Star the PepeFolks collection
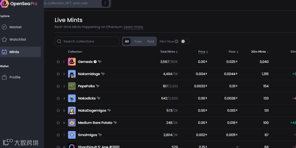The height and width of the screenshot is (148, 296). pos(58,86)
